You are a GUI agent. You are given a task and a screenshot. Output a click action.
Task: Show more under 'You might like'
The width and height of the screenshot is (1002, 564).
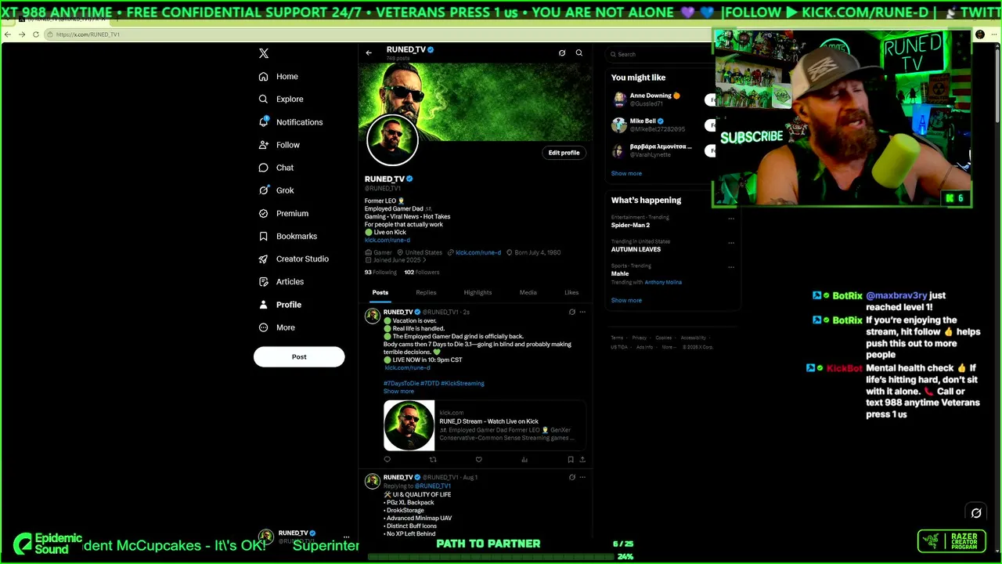[x=626, y=173]
